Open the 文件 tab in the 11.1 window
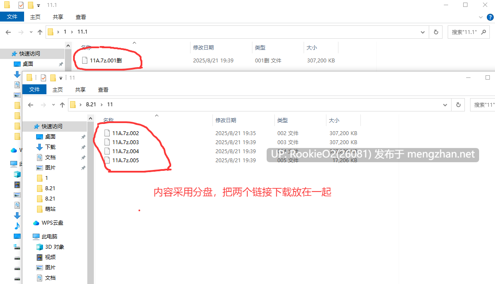The height and width of the screenshot is (284, 495). coord(12,17)
